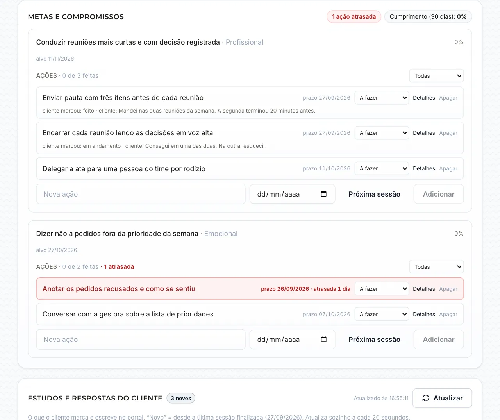
Task: Select goal title 'Conduzir reuniões mais curtas e com decisão registrada'
Action: tap(128, 42)
